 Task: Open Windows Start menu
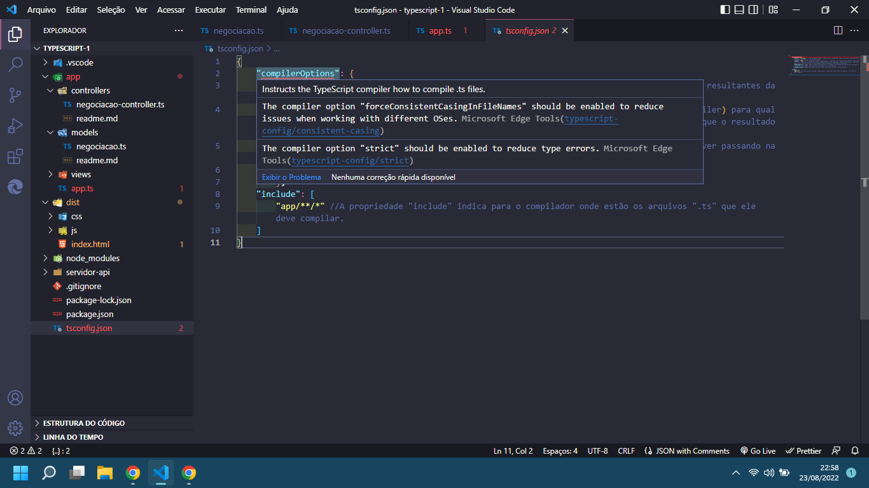(x=21, y=473)
